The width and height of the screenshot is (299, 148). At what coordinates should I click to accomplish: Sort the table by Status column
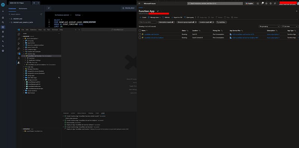pyautogui.click(x=185, y=31)
